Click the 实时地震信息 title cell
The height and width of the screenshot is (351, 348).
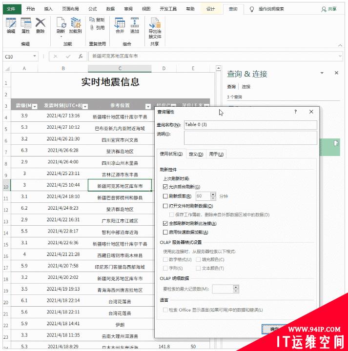110,82
